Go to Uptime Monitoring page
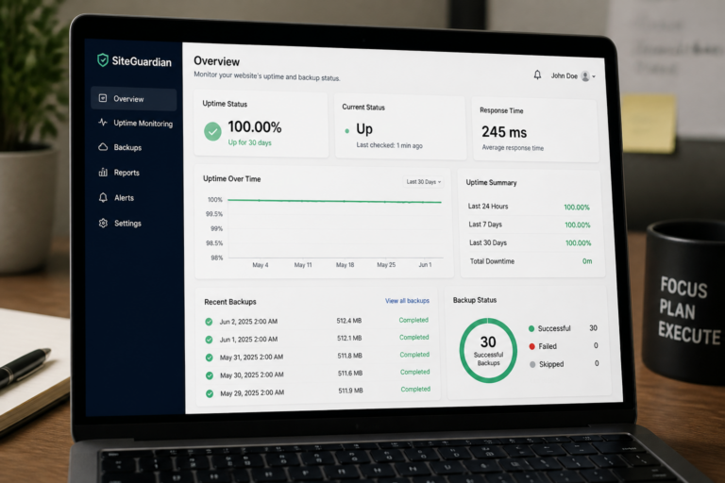 tap(136, 123)
